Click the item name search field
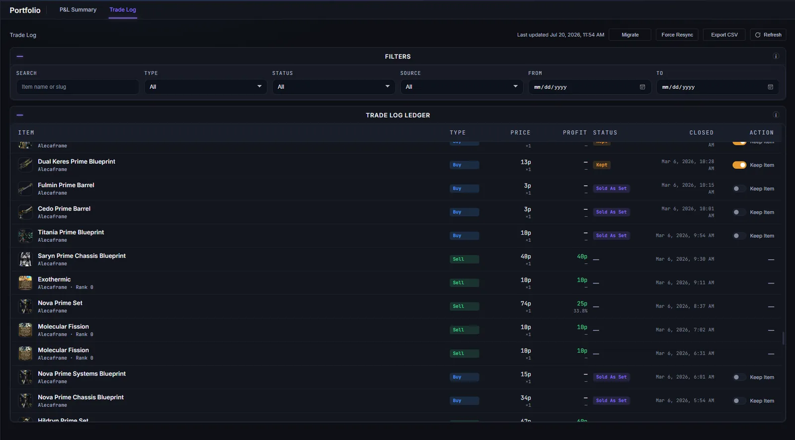Viewport: 795px width, 440px height. (78, 87)
